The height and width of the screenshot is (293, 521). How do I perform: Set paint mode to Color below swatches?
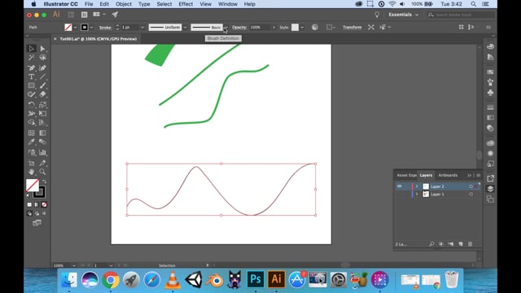pyautogui.click(x=29, y=204)
